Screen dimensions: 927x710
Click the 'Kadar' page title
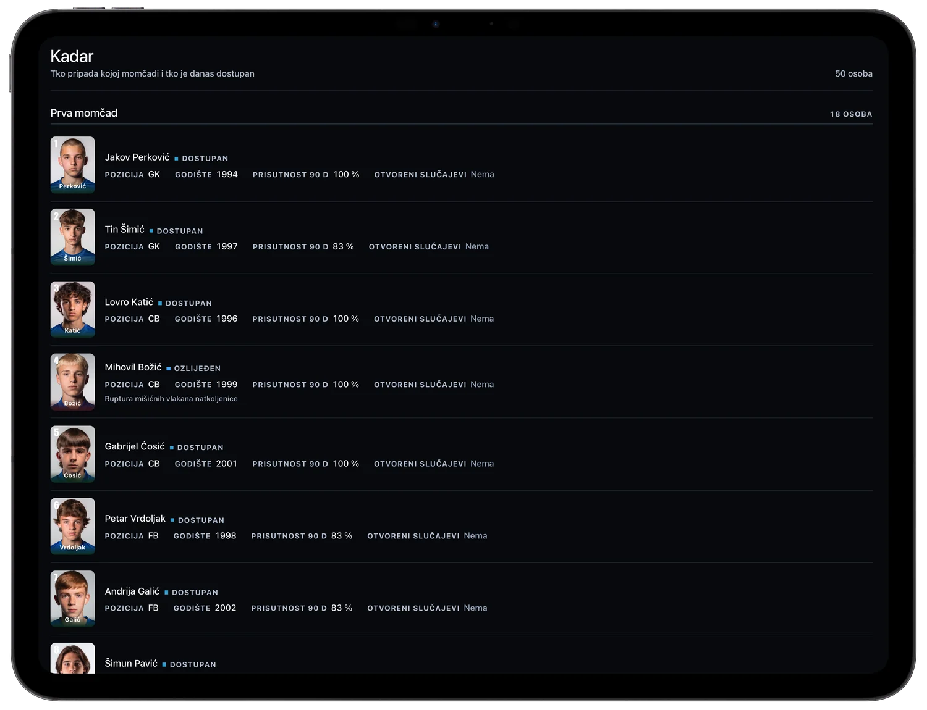point(72,56)
